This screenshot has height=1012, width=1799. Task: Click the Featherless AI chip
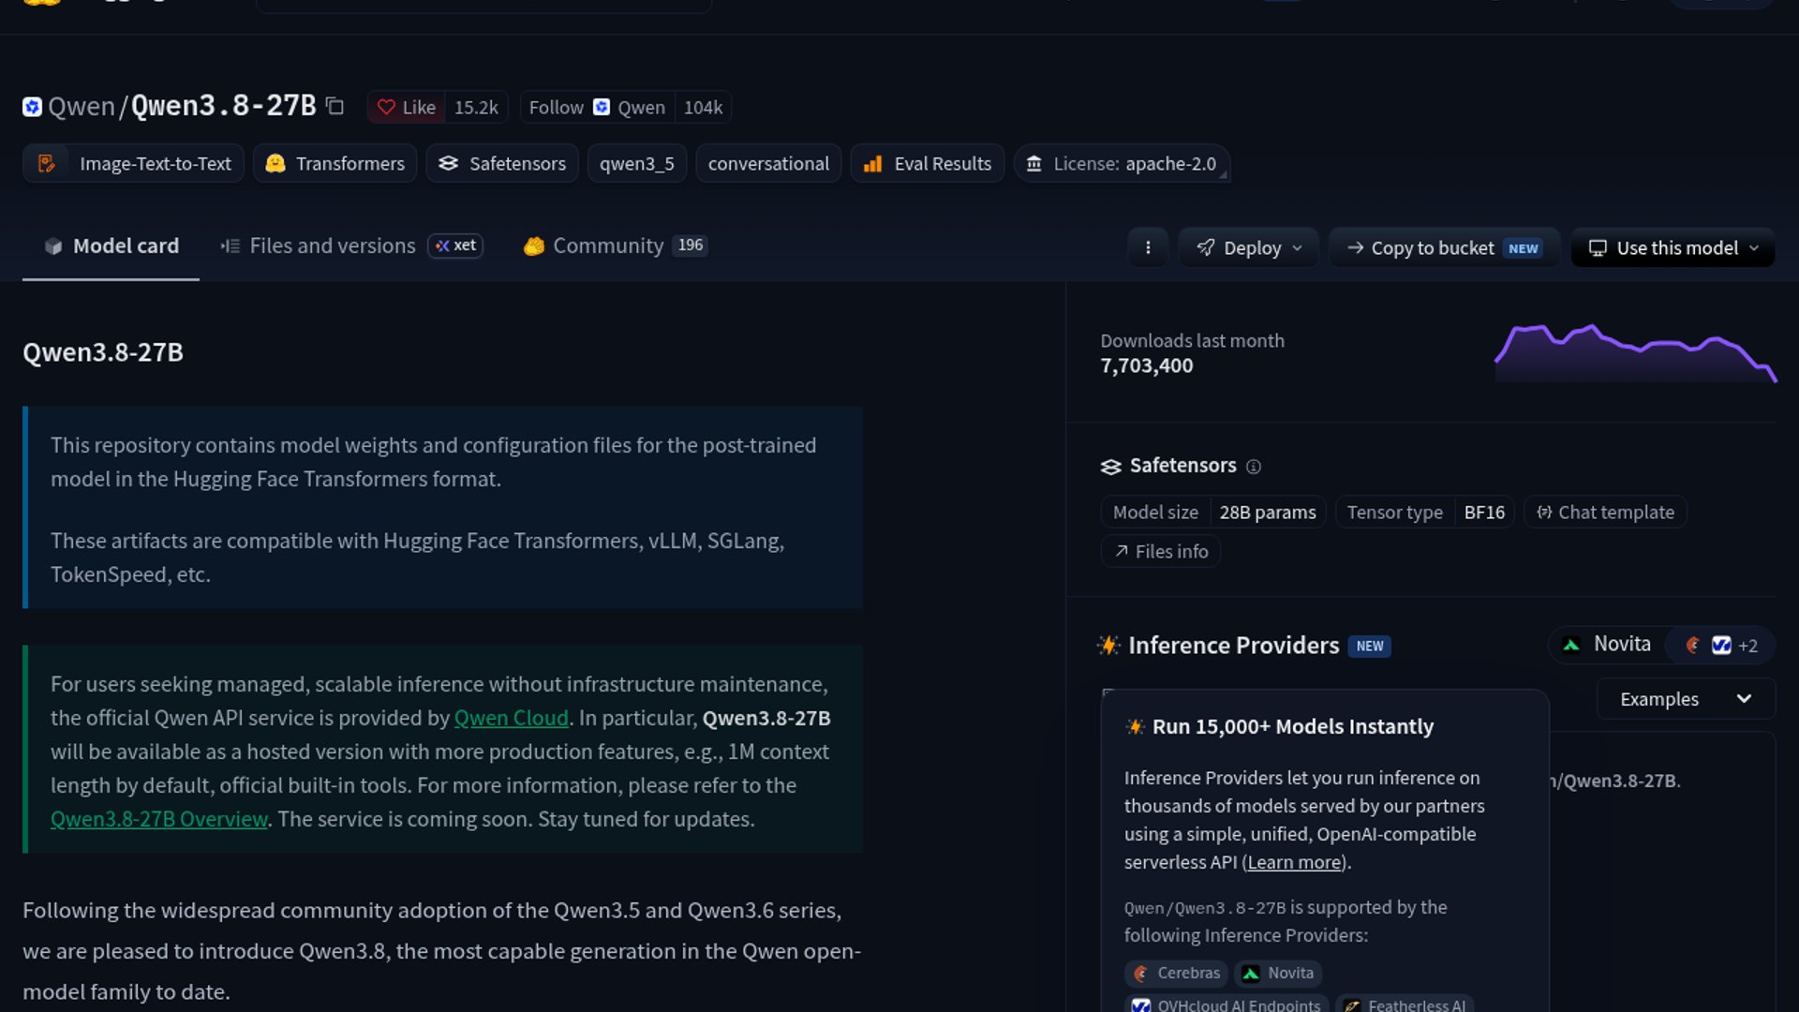1405,1005
